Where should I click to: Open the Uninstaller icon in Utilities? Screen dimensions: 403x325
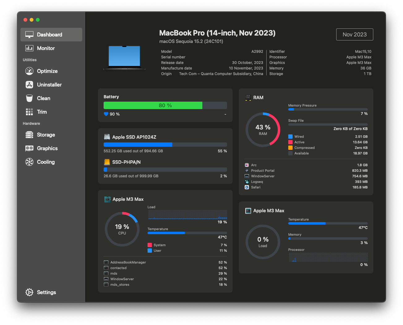tap(29, 85)
